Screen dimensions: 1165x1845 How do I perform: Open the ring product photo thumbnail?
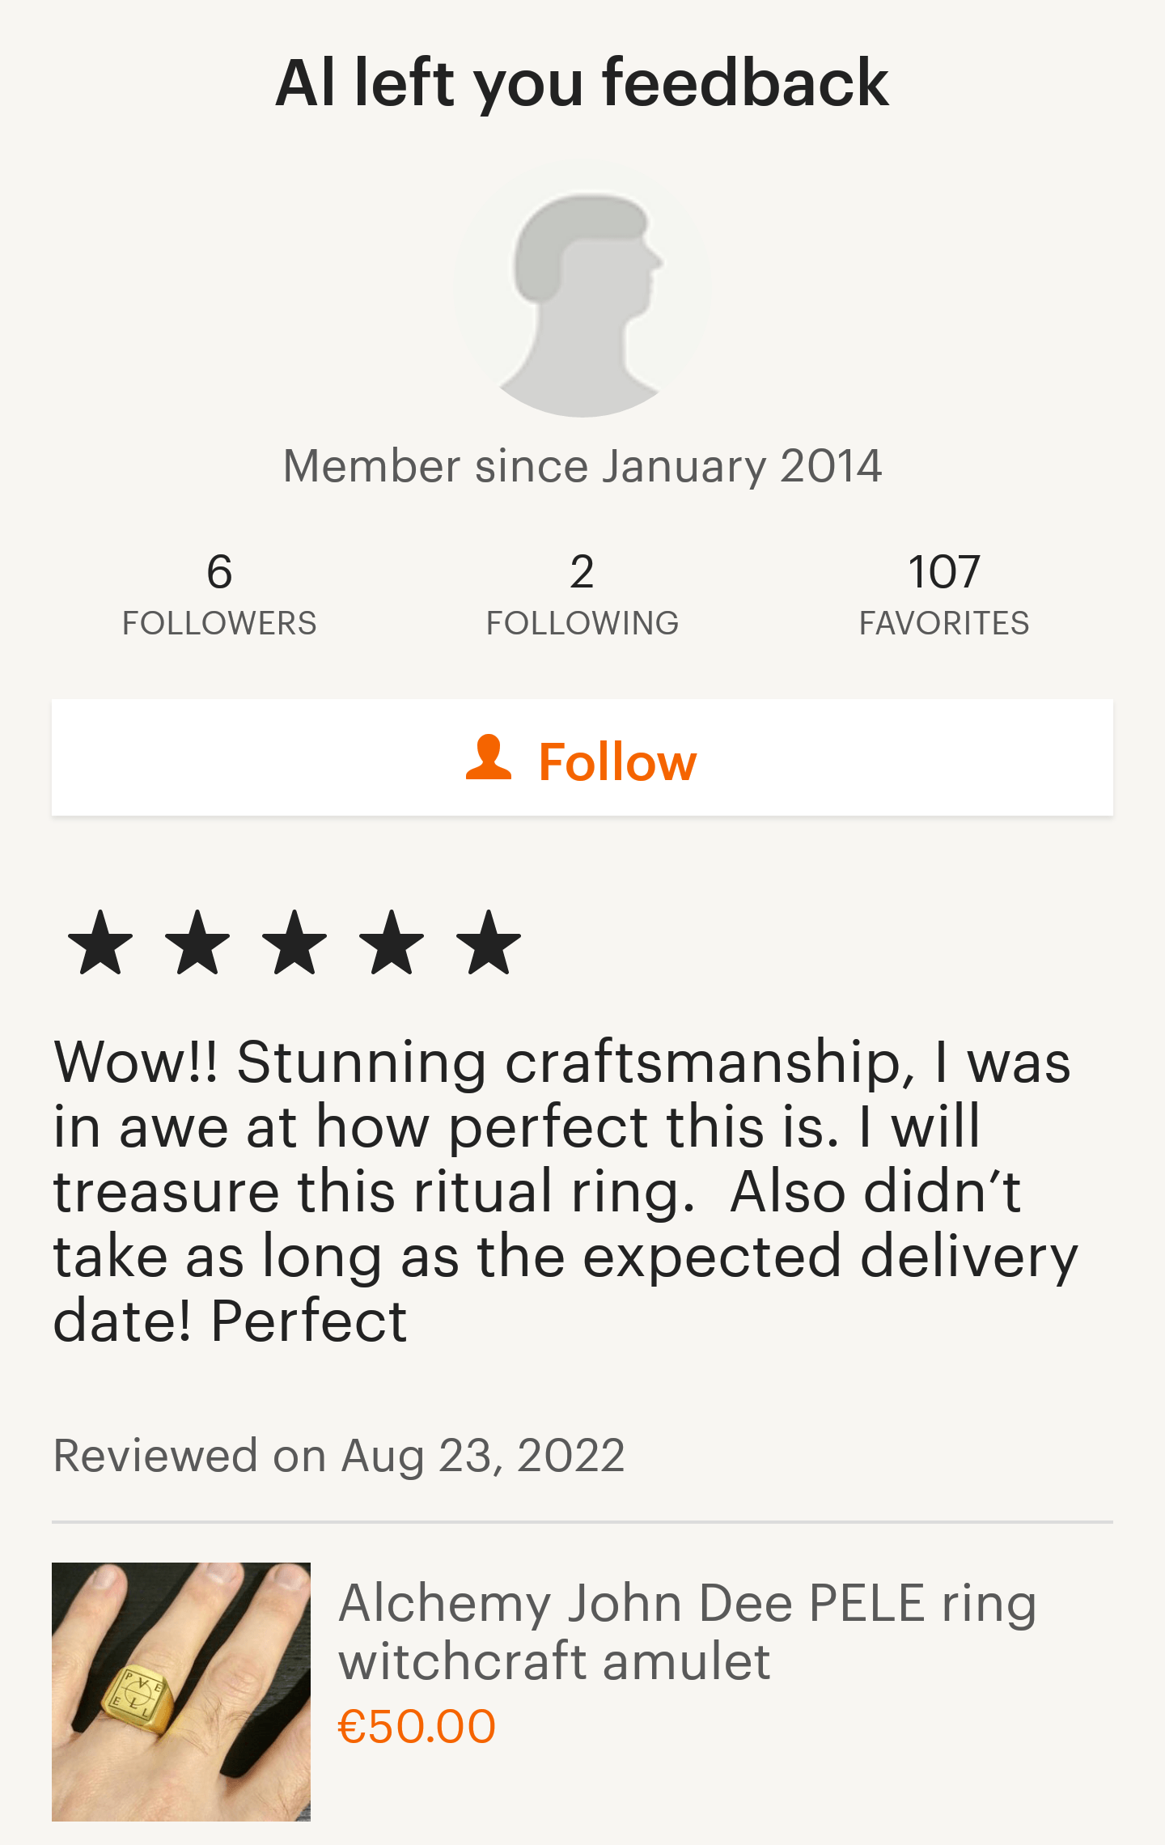coord(181,1691)
